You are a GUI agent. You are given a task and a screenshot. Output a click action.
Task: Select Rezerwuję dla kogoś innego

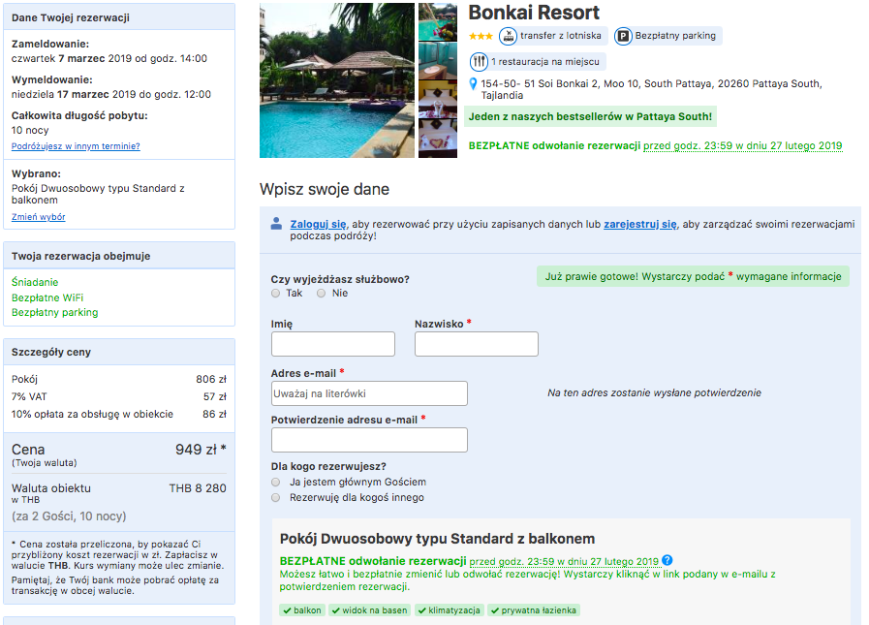pyautogui.click(x=275, y=497)
